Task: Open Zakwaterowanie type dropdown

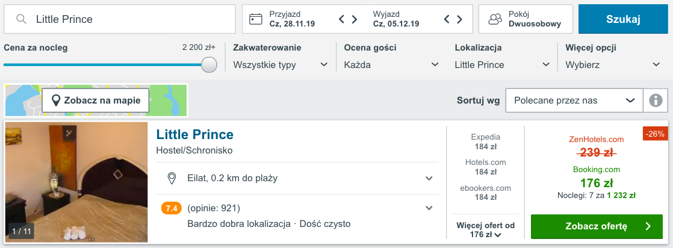Action: coord(281,64)
